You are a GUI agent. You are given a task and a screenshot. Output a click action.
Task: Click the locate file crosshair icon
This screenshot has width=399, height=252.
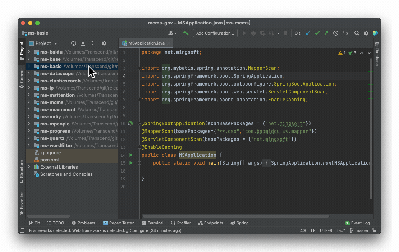tap(74, 43)
